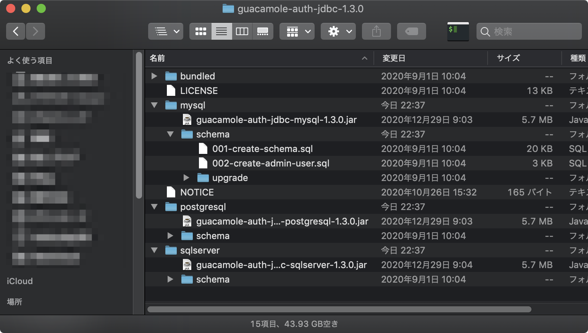588x333 pixels.
Task: Click the edit tags button
Action: 412,31
